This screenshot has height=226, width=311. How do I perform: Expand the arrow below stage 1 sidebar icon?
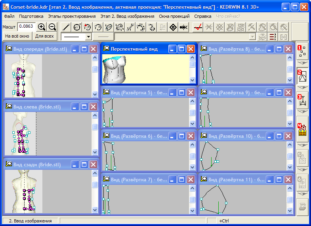pos(303,63)
